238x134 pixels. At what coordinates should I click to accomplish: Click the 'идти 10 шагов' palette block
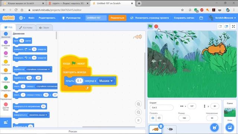point(22,41)
